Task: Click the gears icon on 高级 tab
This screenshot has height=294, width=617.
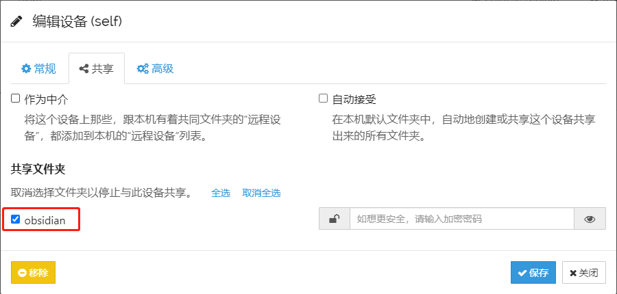Action: [x=143, y=68]
